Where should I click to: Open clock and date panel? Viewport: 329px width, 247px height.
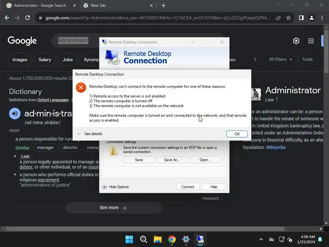tap(306, 239)
